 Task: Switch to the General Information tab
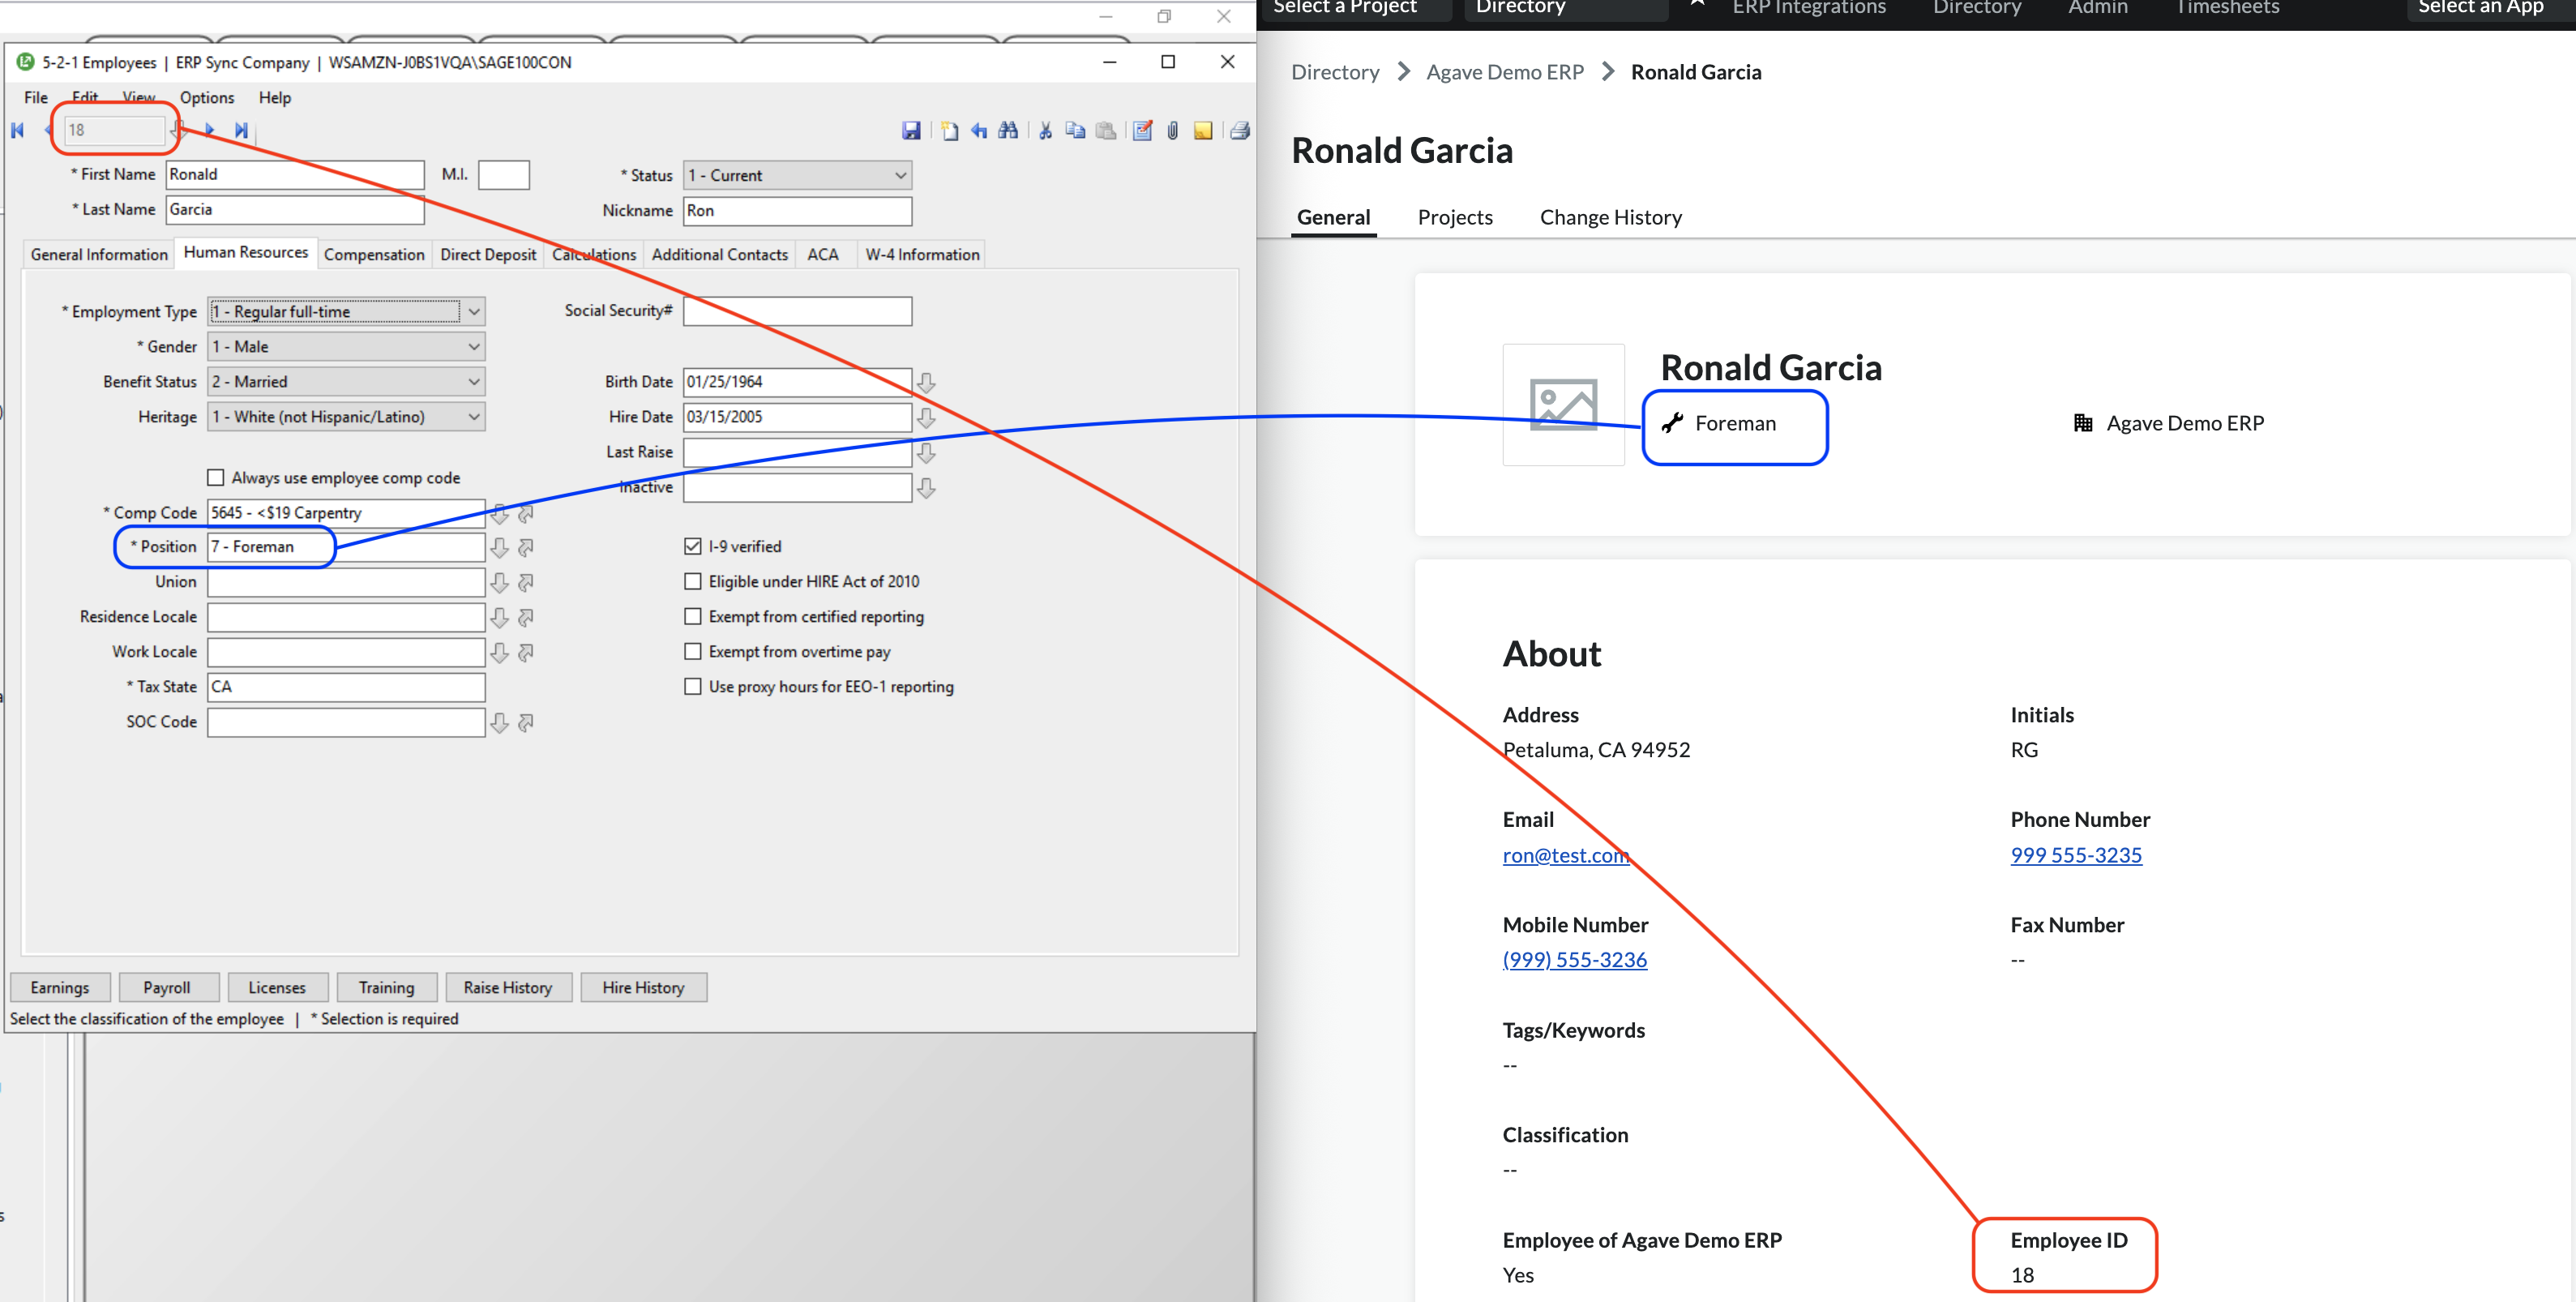tap(99, 255)
